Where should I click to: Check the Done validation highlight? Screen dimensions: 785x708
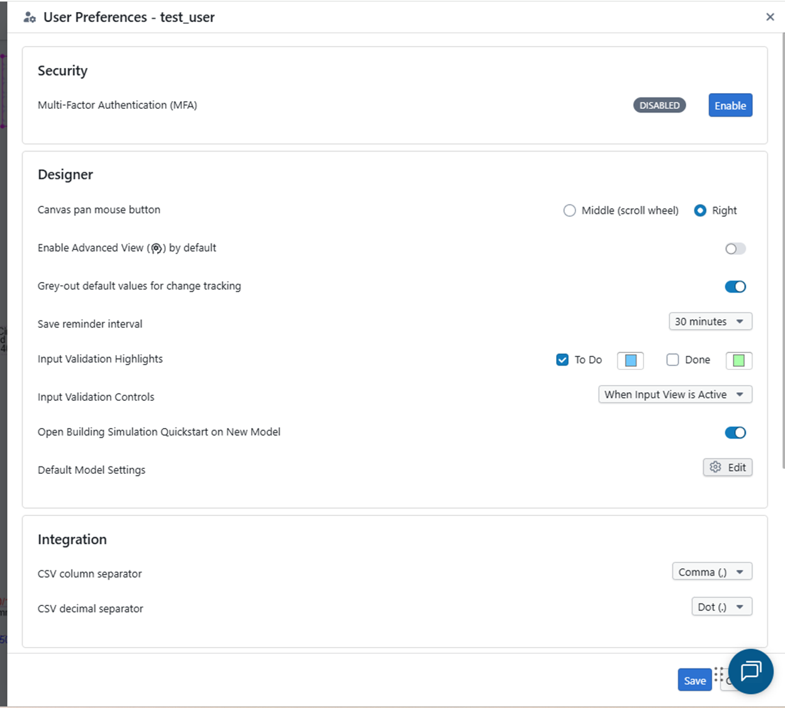(x=672, y=360)
